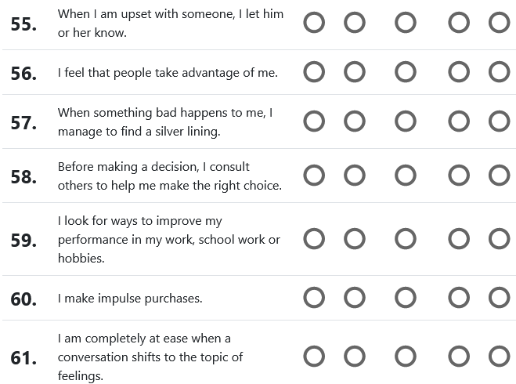Choose first option for impulse purchases question
Screen dimensions: 516x384
pyautogui.click(x=314, y=298)
